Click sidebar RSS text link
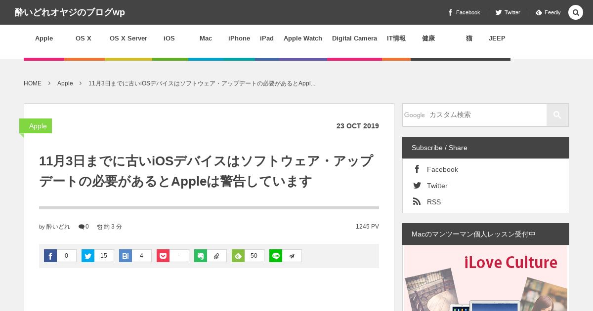593x311 pixels. (434, 202)
